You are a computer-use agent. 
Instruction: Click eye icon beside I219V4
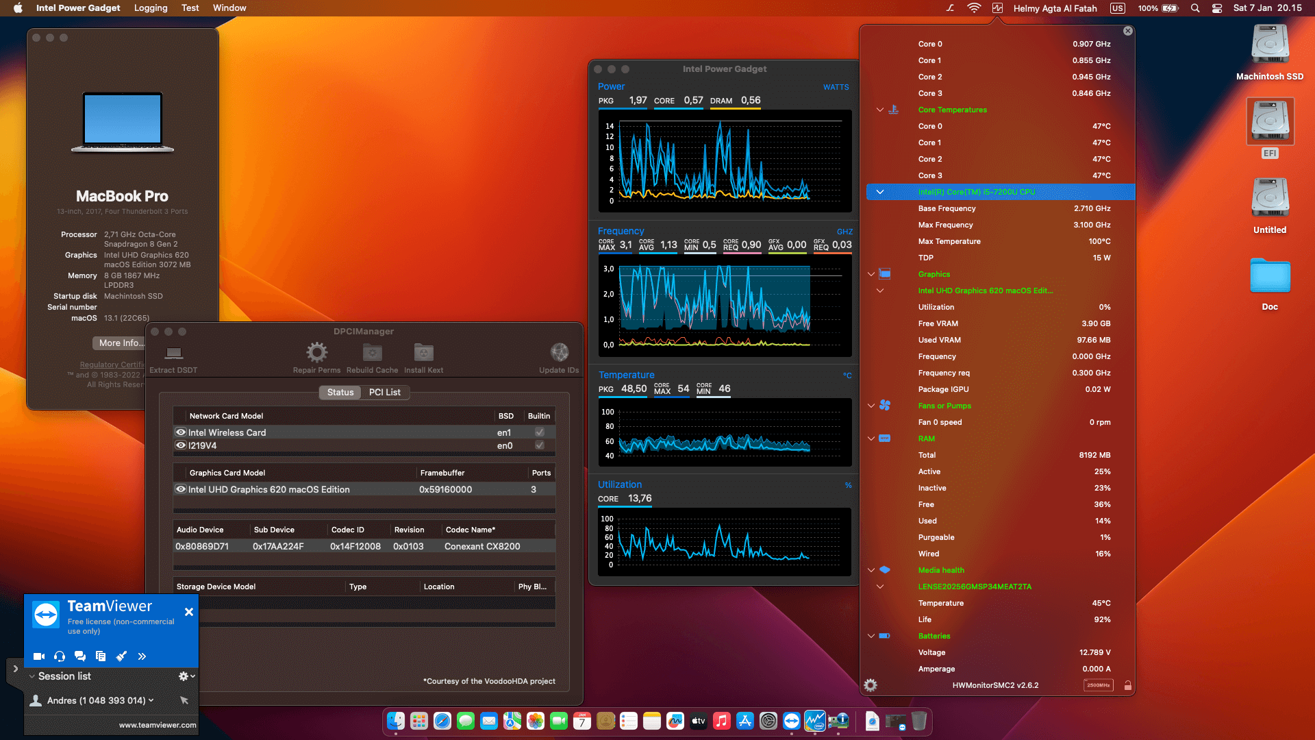click(181, 445)
